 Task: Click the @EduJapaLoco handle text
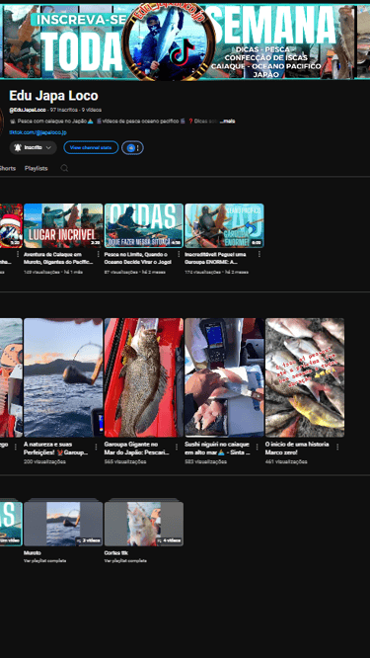tap(28, 110)
